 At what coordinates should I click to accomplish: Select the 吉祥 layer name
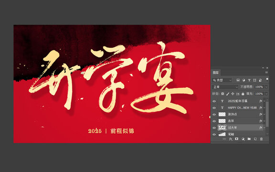coord(231,121)
